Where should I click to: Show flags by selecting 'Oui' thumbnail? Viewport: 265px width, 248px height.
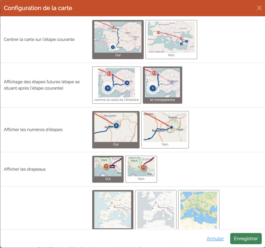pos(108,169)
